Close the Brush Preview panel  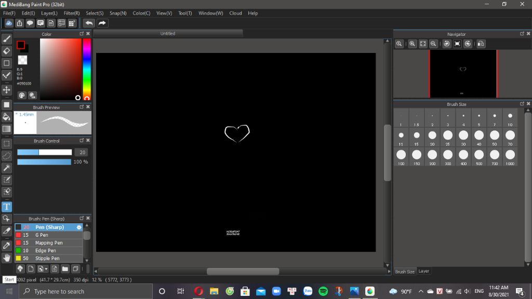pos(88,107)
